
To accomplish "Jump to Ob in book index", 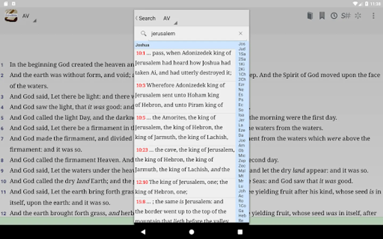I will pyautogui.click(x=241, y=150).
